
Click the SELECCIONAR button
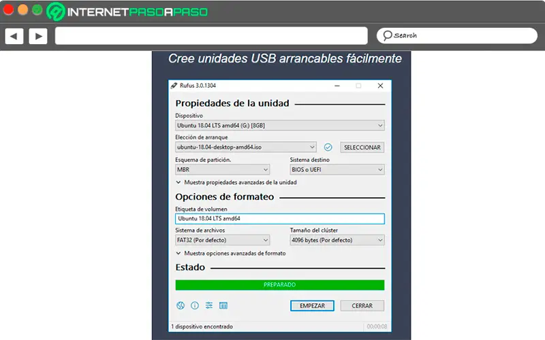coord(362,148)
